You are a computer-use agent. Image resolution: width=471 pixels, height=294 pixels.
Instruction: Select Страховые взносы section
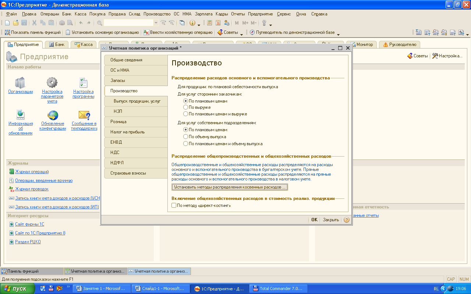click(136, 173)
